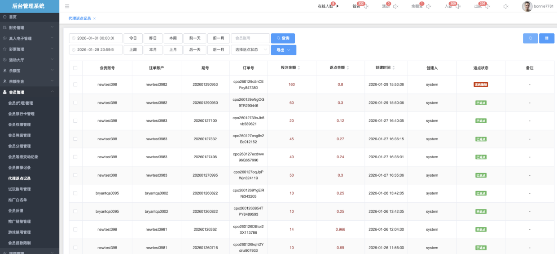557x254 pixels.
Task: Open the 导出 export dropdown
Action: click(x=283, y=50)
